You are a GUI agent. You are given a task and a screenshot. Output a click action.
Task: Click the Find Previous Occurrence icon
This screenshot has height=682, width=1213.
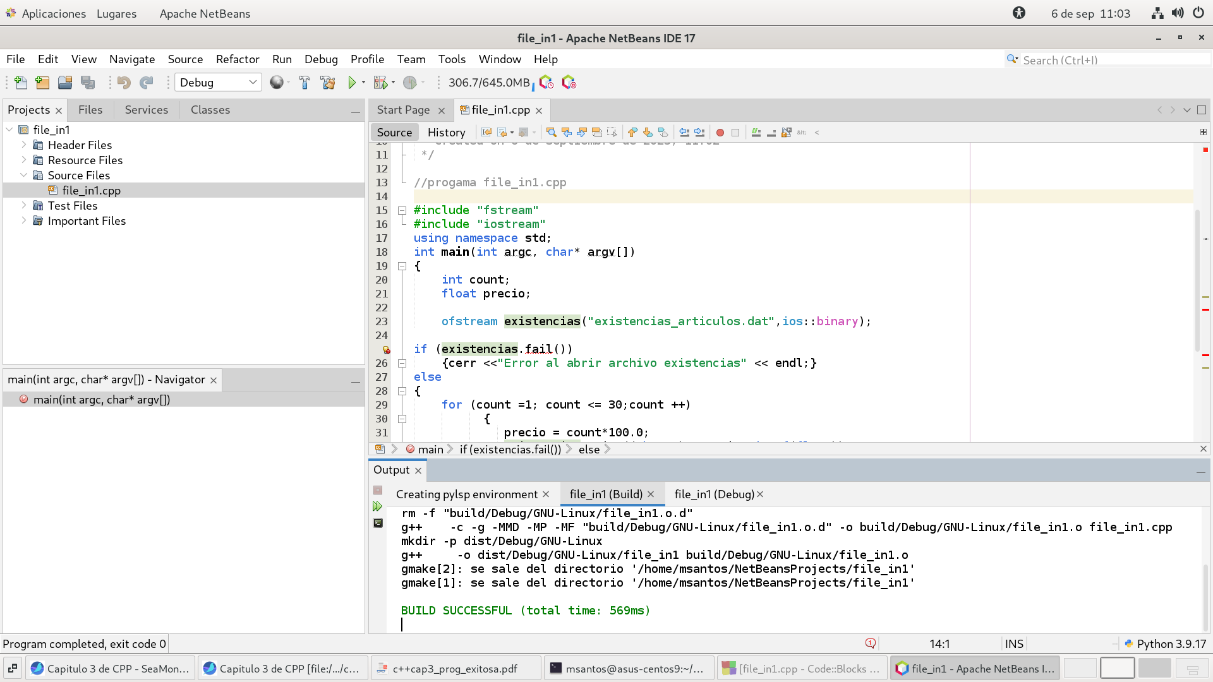[567, 133]
